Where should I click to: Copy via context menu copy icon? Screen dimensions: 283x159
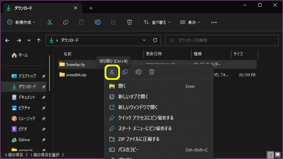(x=125, y=72)
